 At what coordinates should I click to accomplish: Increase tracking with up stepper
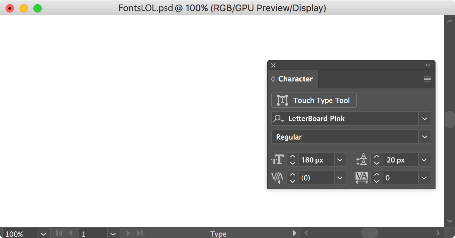377,175
